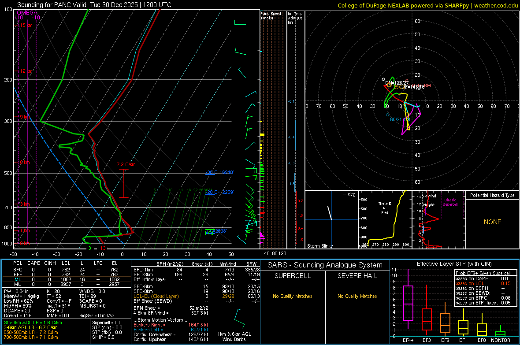
Task: Click the 'Eff Shear (EBWD)' row label
Action: pyautogui.click(x=153, y=301)
